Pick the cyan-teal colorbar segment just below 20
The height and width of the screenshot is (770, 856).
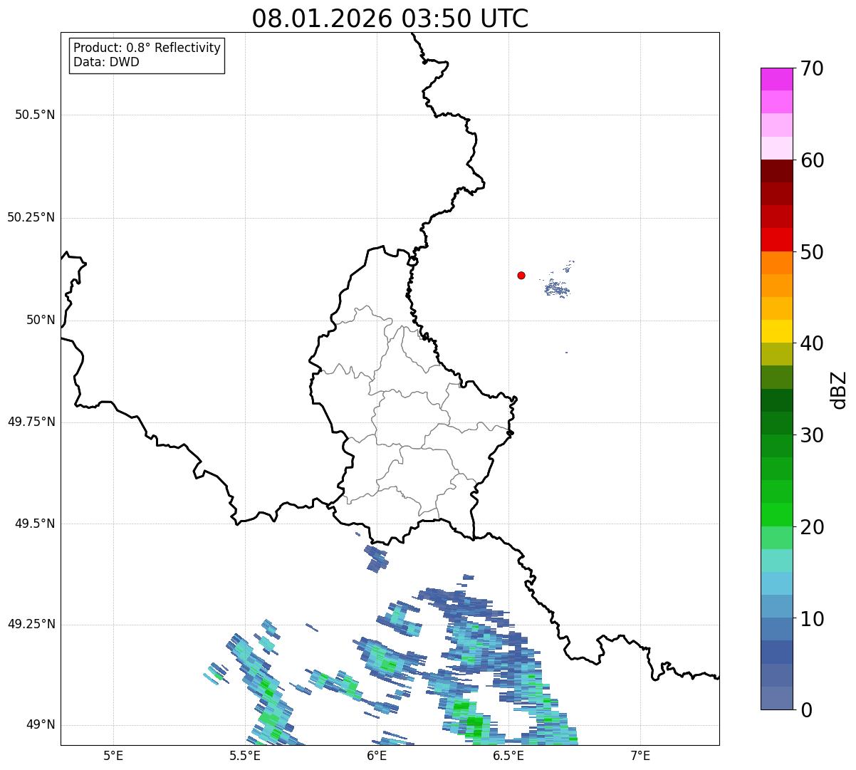click(x=776, y=561)
